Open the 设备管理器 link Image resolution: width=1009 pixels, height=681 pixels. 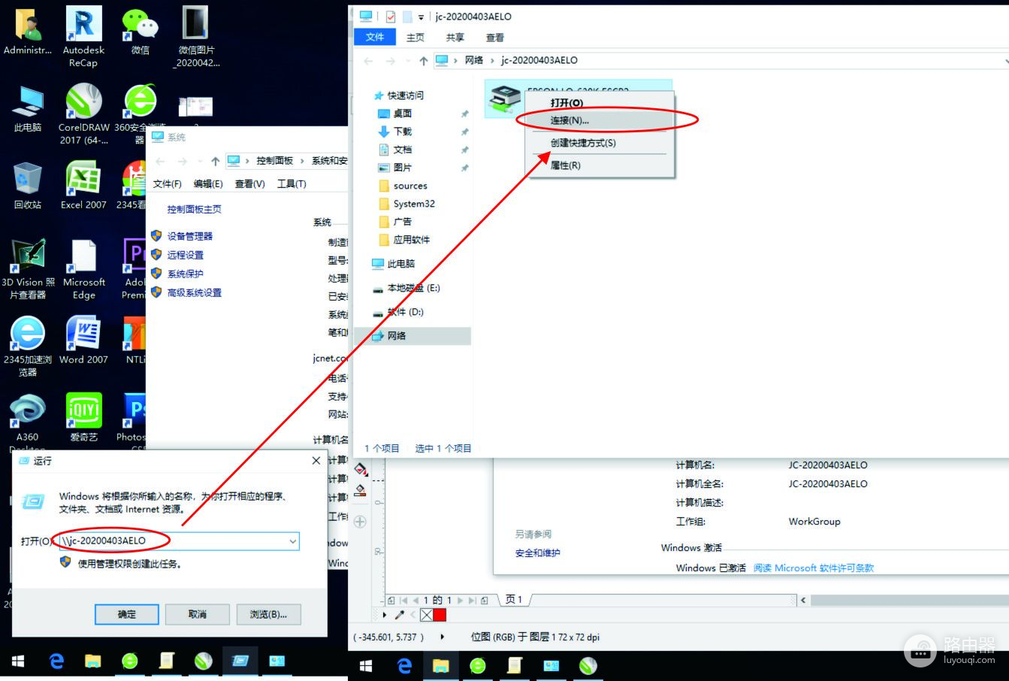[189, 236]
